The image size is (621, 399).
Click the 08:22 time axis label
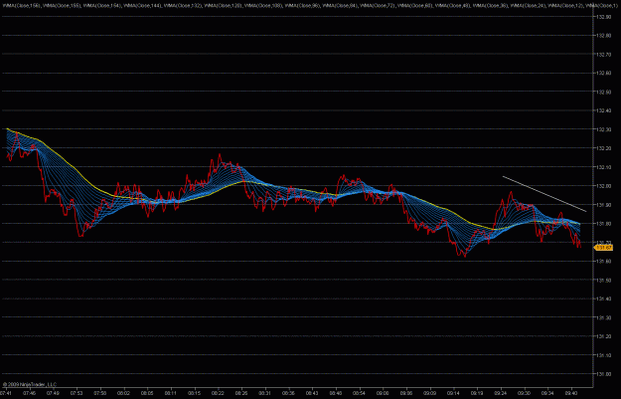point(218,393)
